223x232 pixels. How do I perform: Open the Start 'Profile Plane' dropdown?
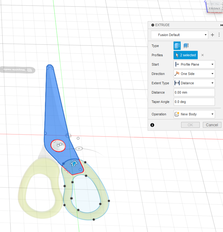click(x=194, y=64)
